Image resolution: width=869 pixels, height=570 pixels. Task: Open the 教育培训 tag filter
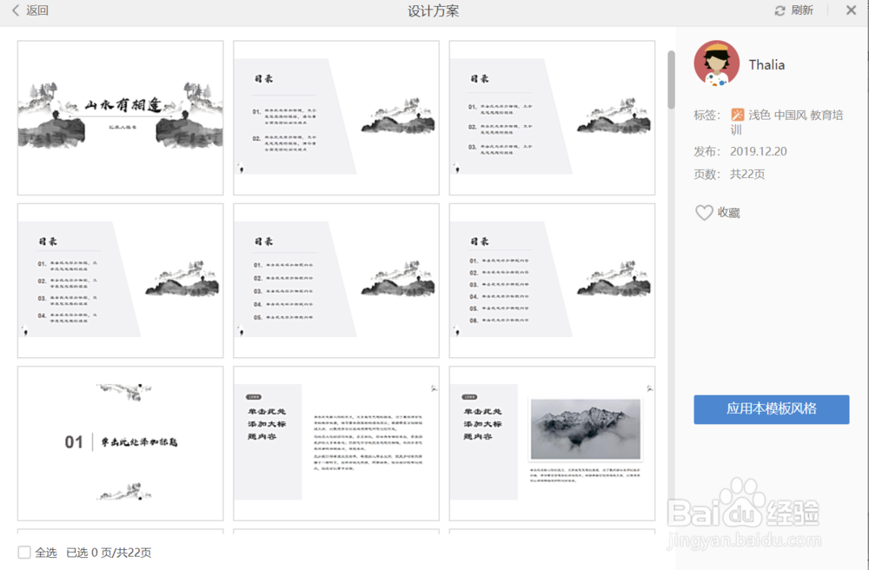825,114
